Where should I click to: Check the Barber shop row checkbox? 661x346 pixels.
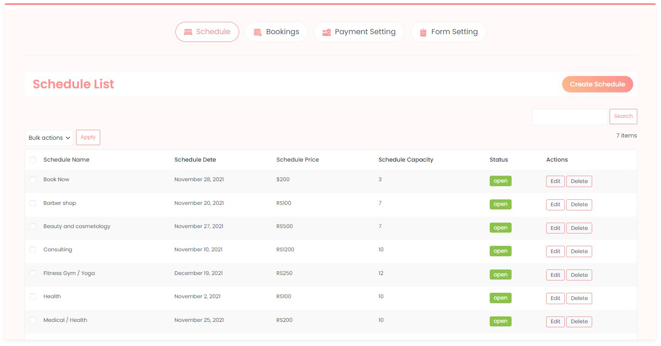tap(33, 203)
